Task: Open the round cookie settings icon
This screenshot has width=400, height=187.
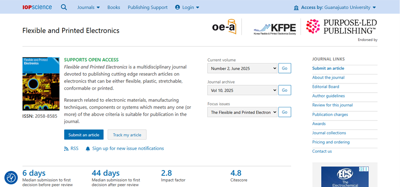Action: (11, 177)
